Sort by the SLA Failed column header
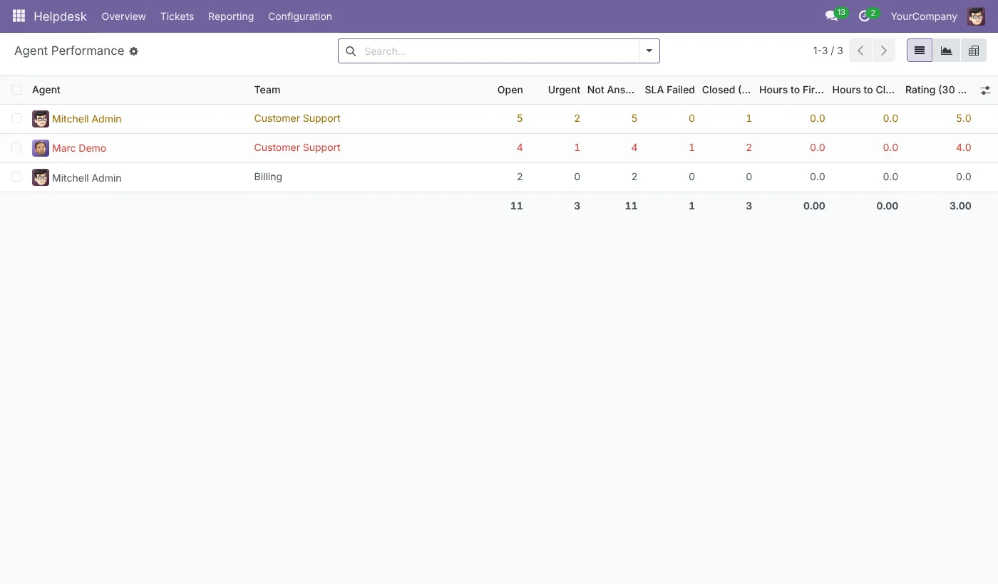 tap(669, 90)
